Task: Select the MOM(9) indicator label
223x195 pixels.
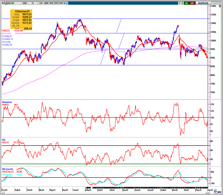Action: (6, 105)
